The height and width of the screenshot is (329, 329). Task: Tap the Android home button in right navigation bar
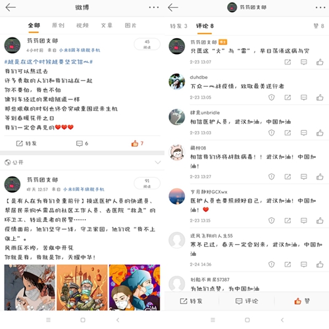247,320
